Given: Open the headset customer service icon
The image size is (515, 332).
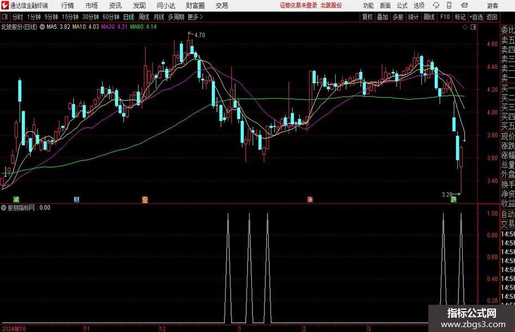Looking at the screenshot, I should tap(436, 5).
